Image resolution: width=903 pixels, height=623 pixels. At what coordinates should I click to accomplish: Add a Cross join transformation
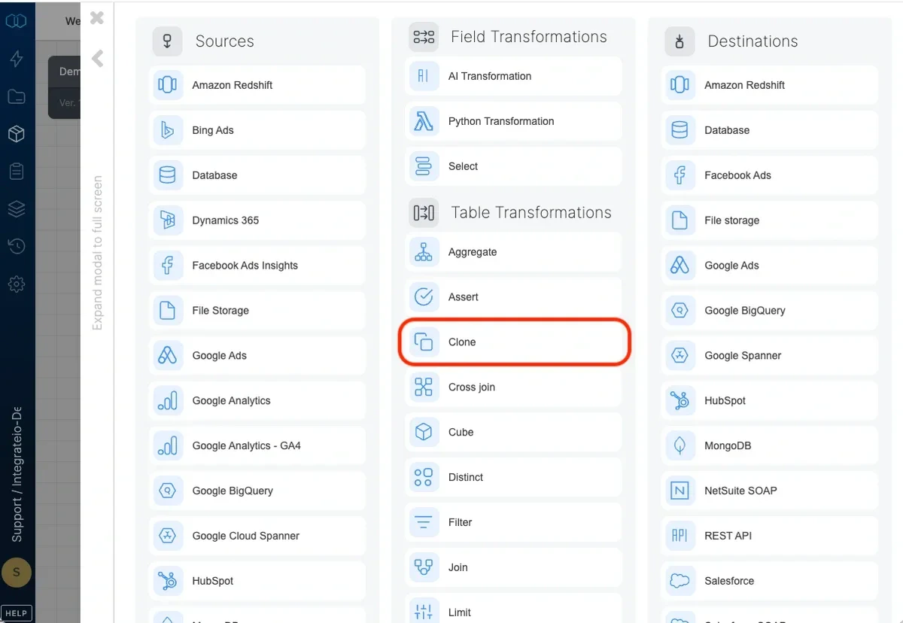514,387
